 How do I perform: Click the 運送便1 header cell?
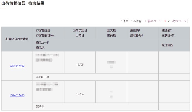click(x=143, y=33)
